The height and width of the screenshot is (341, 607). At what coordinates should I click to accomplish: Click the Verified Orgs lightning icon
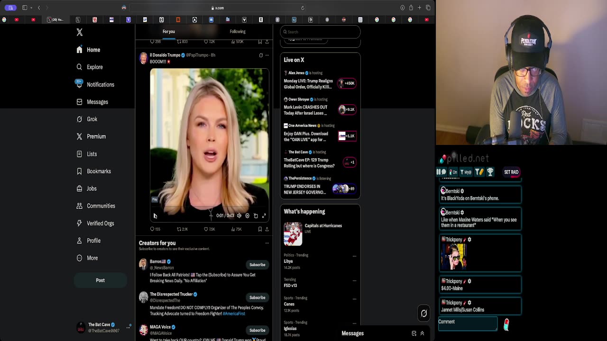[x=79, y=223]
